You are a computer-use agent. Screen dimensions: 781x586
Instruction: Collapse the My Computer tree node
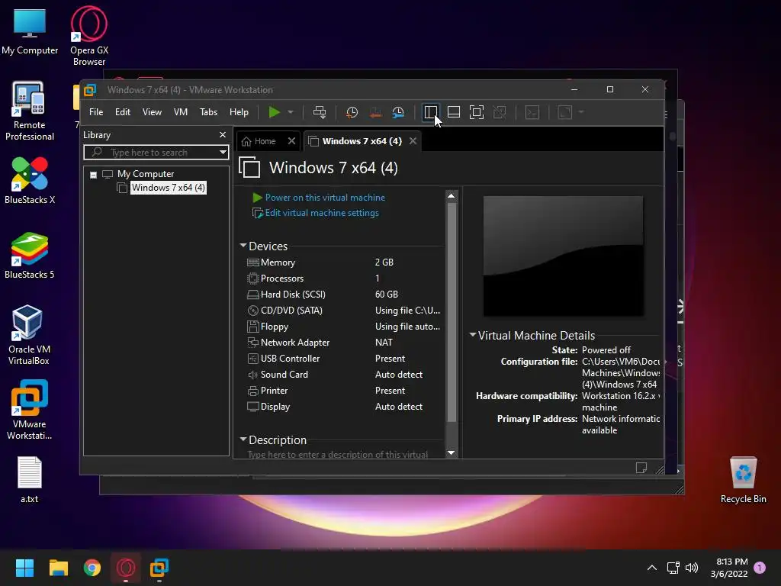(93, 175)
